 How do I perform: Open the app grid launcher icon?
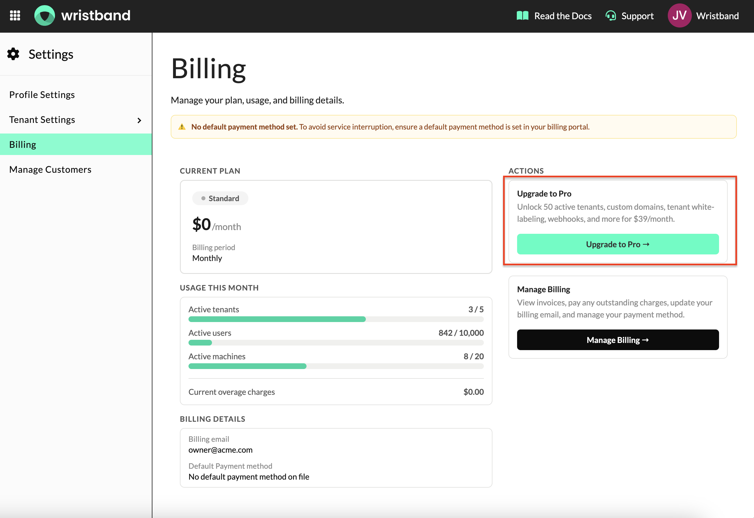tap(15, 15)
